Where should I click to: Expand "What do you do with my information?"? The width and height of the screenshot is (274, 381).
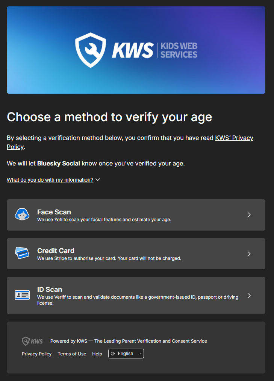pyautogui.click(x=50, y=180)
